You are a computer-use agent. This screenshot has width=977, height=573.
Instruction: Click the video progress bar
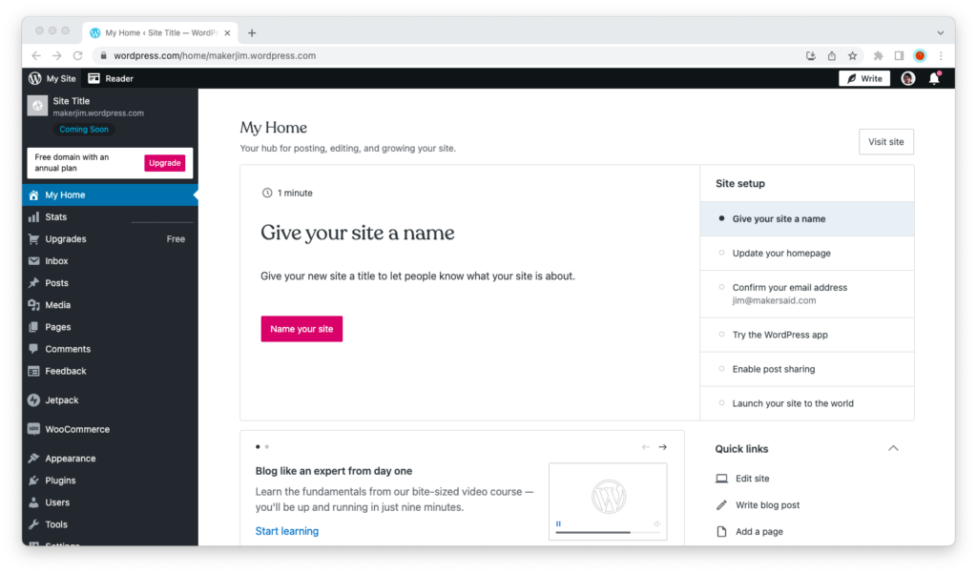(x=608, y=533)
